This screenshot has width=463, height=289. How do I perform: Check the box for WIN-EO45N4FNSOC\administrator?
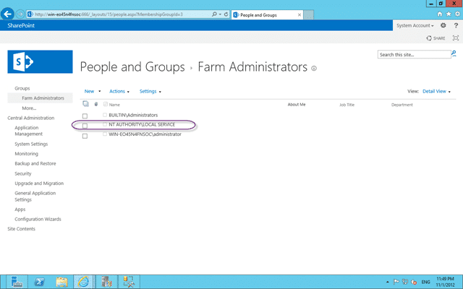pos(85,136)
